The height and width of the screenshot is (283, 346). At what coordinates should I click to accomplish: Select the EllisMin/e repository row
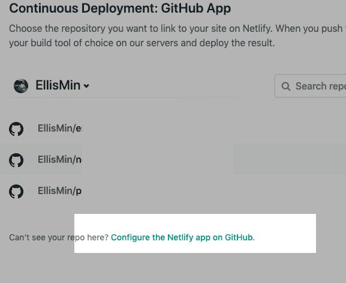coord(173,129)
